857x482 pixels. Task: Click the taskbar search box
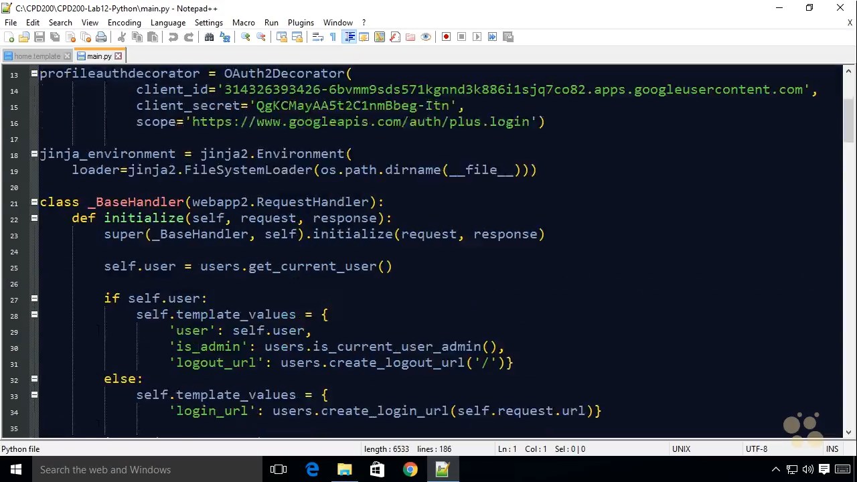(x=147, y=469)
